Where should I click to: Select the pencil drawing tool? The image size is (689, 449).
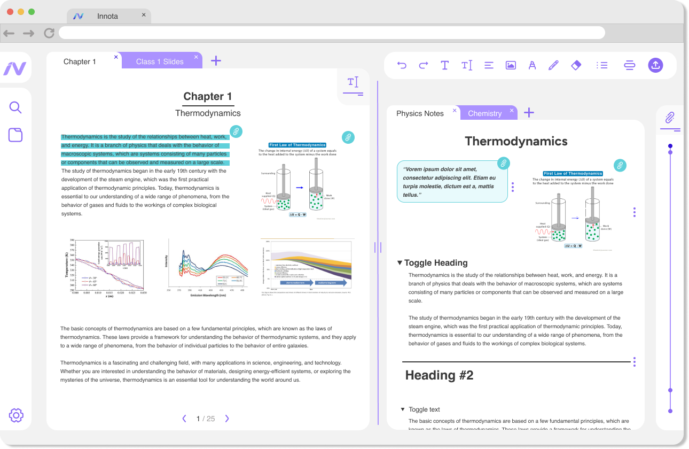[x=553, y=65]
